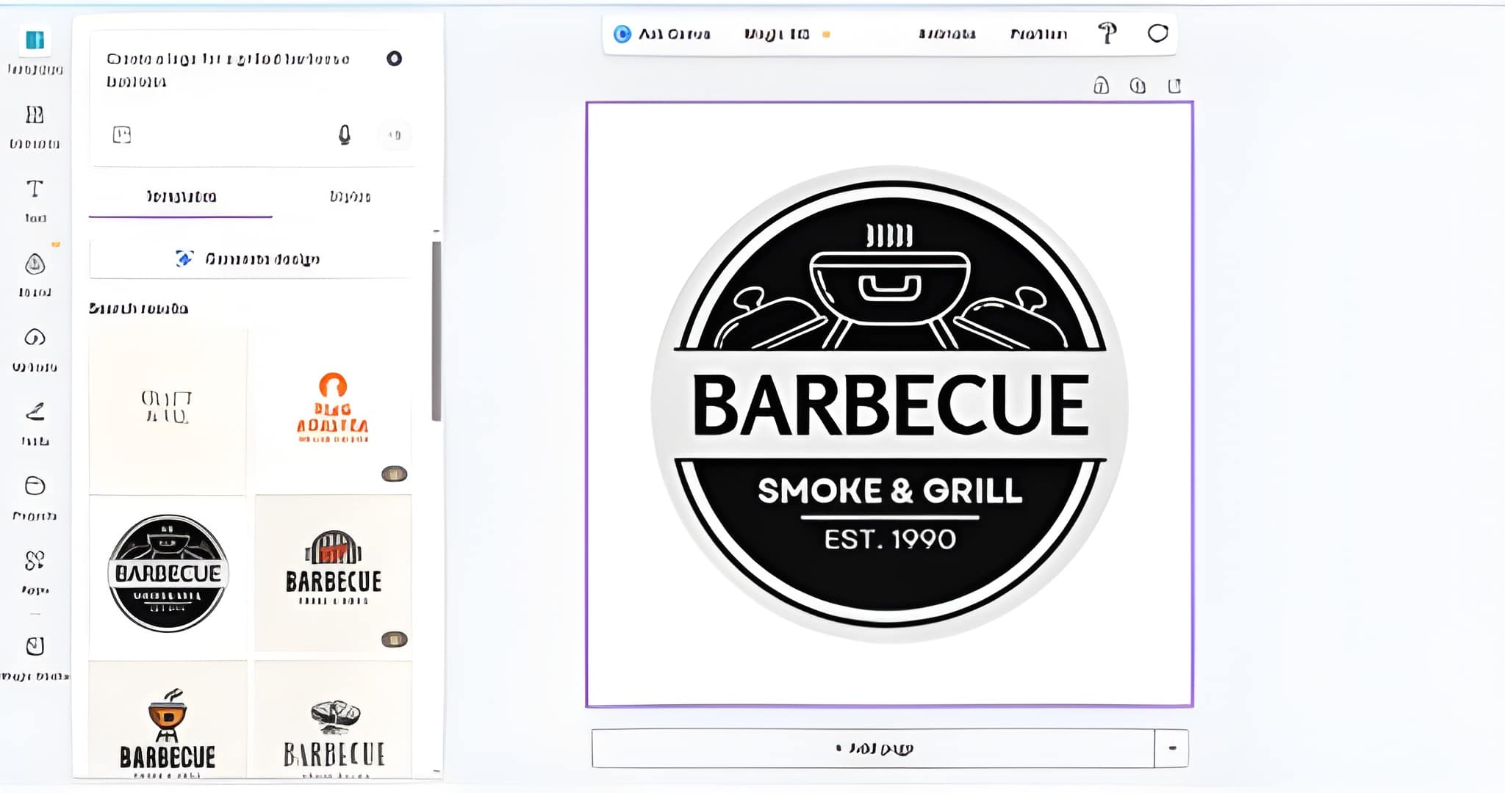Click the lock page icon above canvas
Image resolution: width=1505 pixels, height=793 pixels.
click(1100, 86)
